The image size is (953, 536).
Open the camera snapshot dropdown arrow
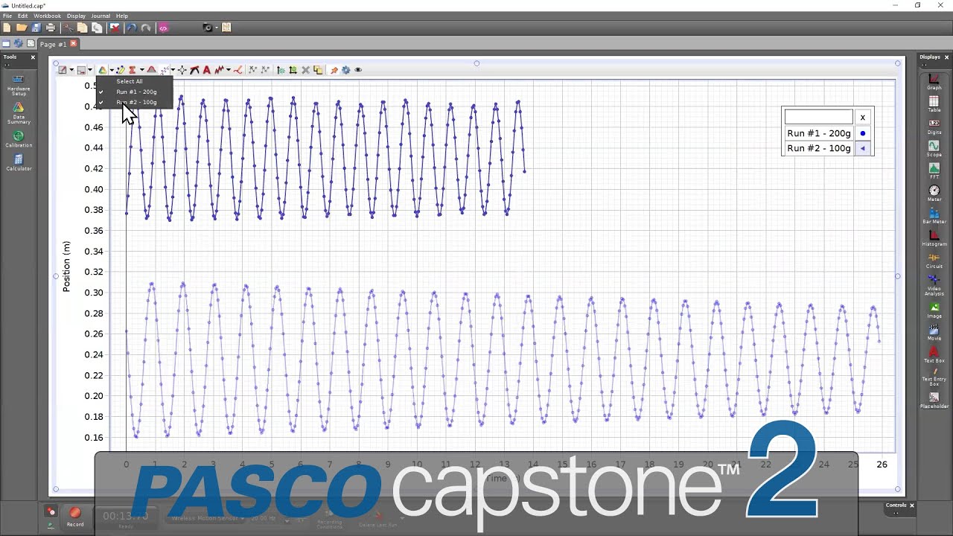click(x=217, y=28)
